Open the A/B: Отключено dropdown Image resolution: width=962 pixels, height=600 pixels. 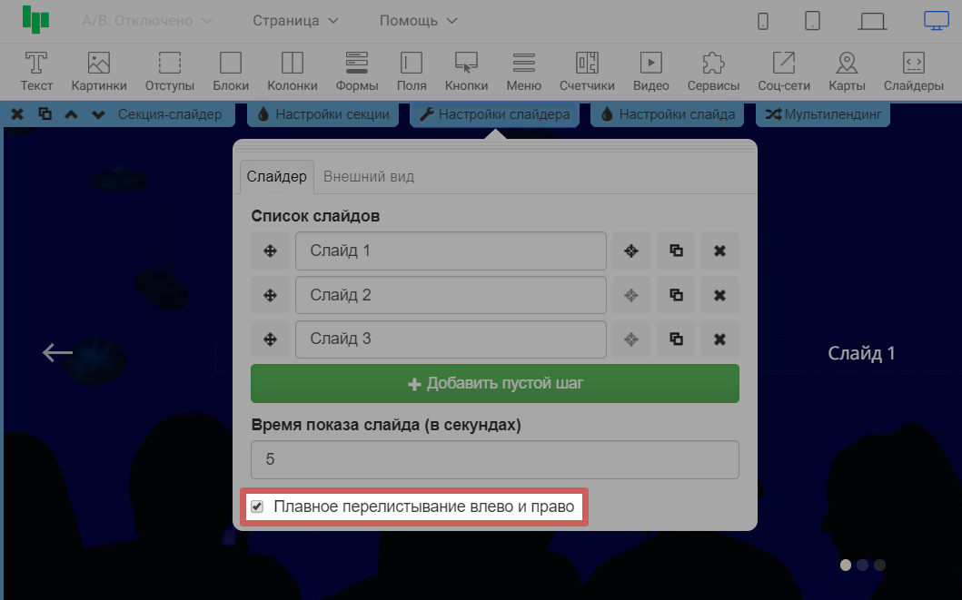[146, 20]
